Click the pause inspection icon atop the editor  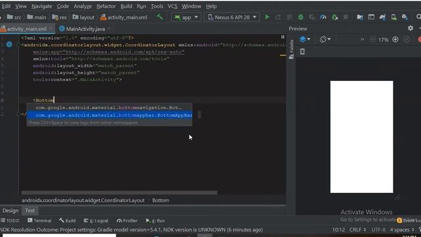coord(283,37)
